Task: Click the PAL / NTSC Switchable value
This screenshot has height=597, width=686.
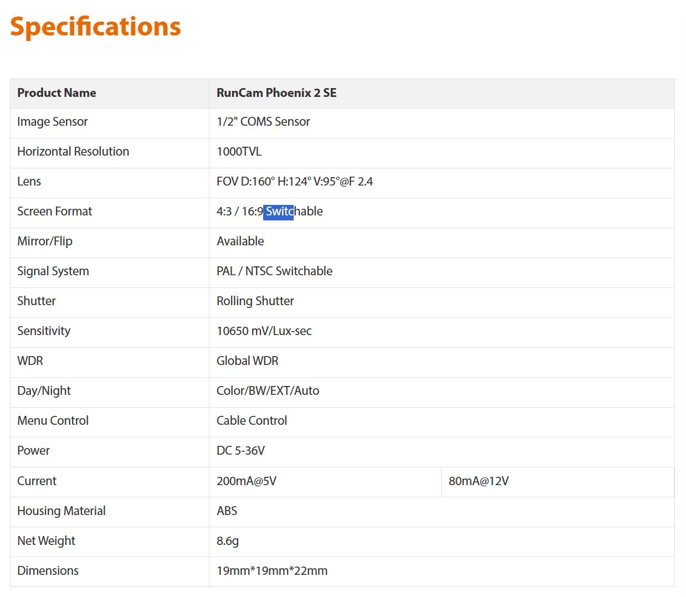Action: tap(274, 271)
